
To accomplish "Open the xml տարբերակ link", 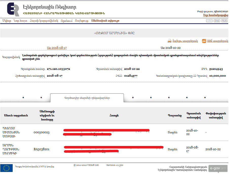I will point(218,41).
